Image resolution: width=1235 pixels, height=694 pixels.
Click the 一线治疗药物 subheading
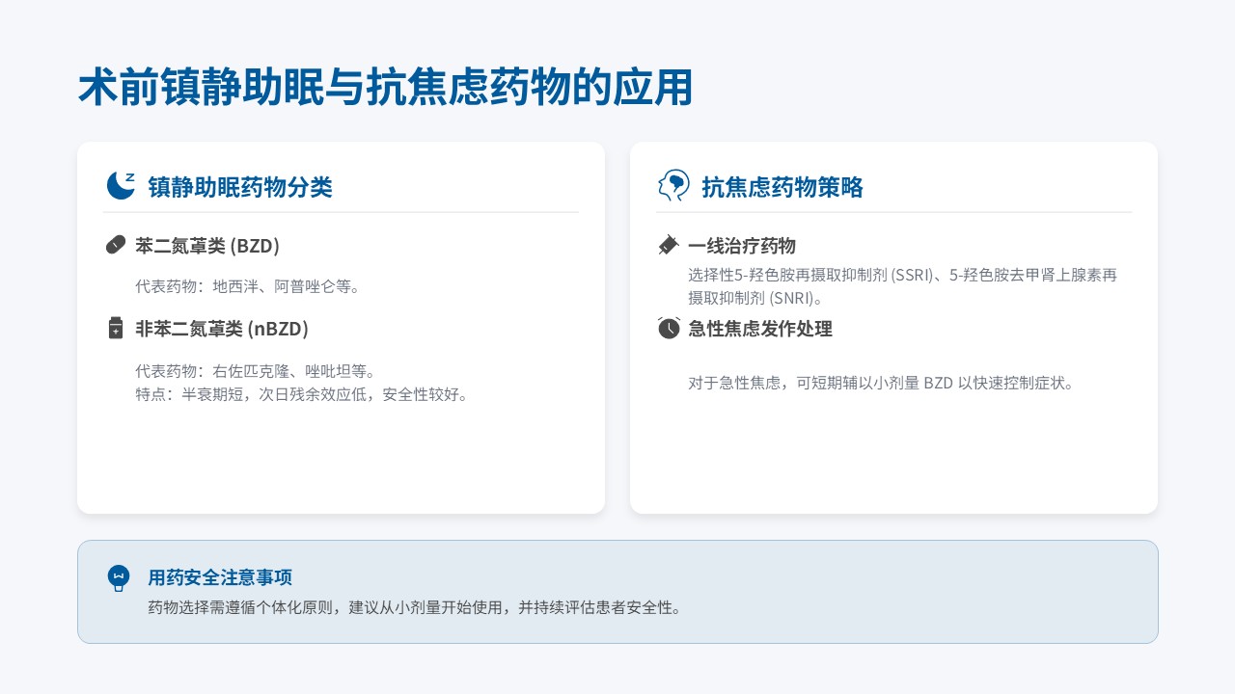(742, 246)
